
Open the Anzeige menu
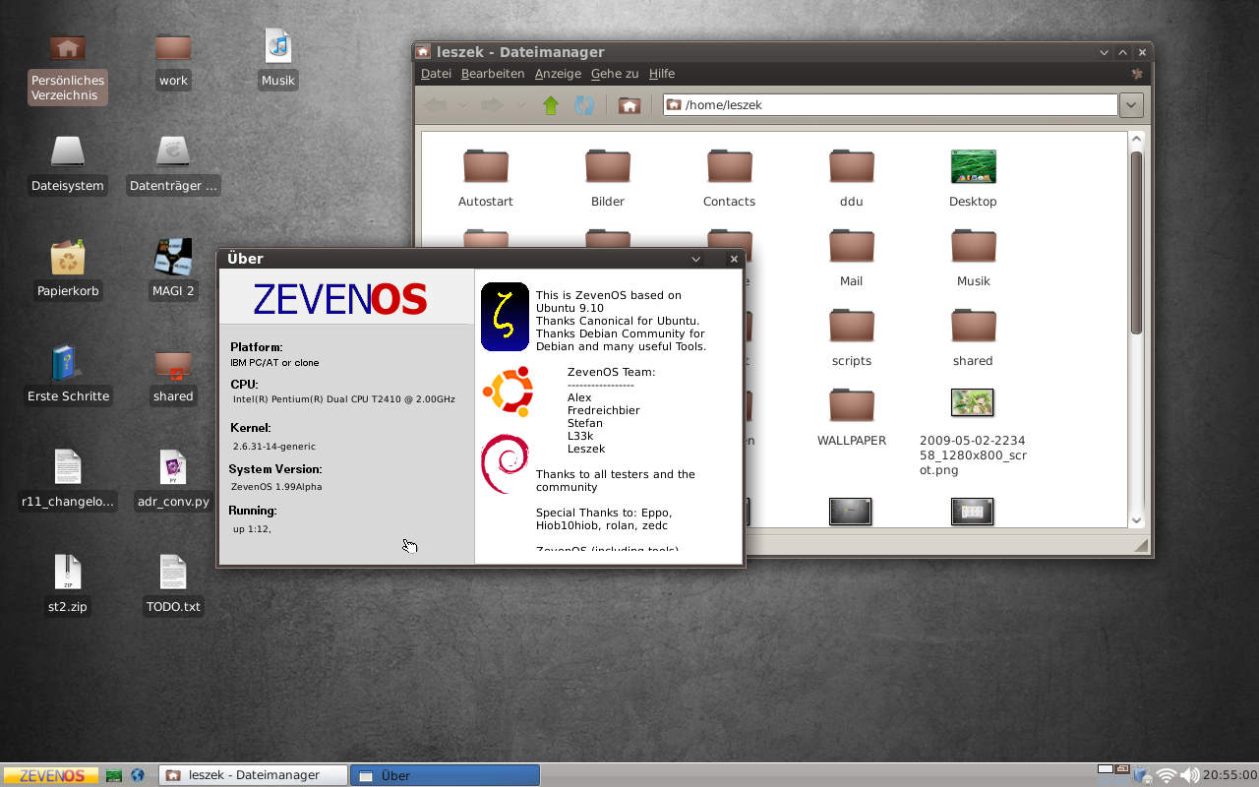click(x=558, y=74)
